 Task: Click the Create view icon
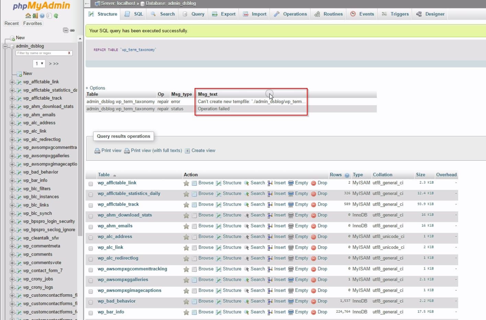click(x=187, y=151)
